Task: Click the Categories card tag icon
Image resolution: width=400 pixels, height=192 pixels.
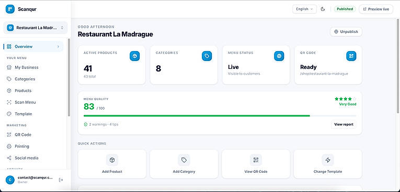Action: click(x=207, y=56)
